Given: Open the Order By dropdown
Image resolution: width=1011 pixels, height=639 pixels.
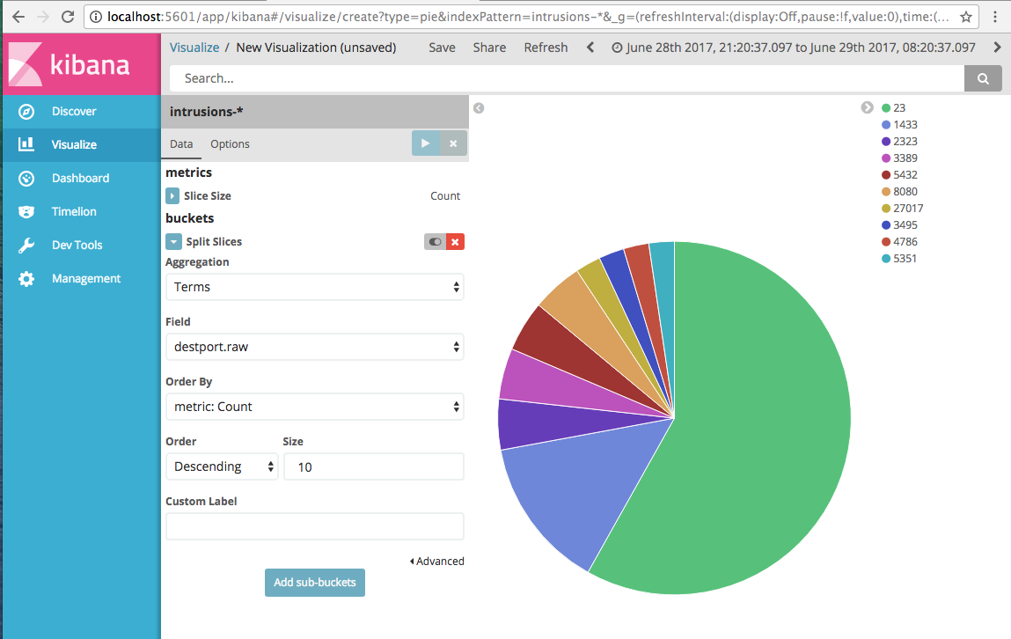Looking at the screenshot, I should [314, 407].
